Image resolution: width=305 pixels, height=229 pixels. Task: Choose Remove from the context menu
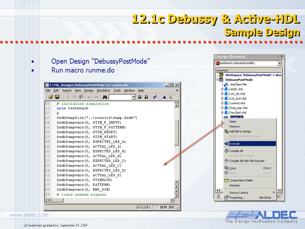click(250, 126)
